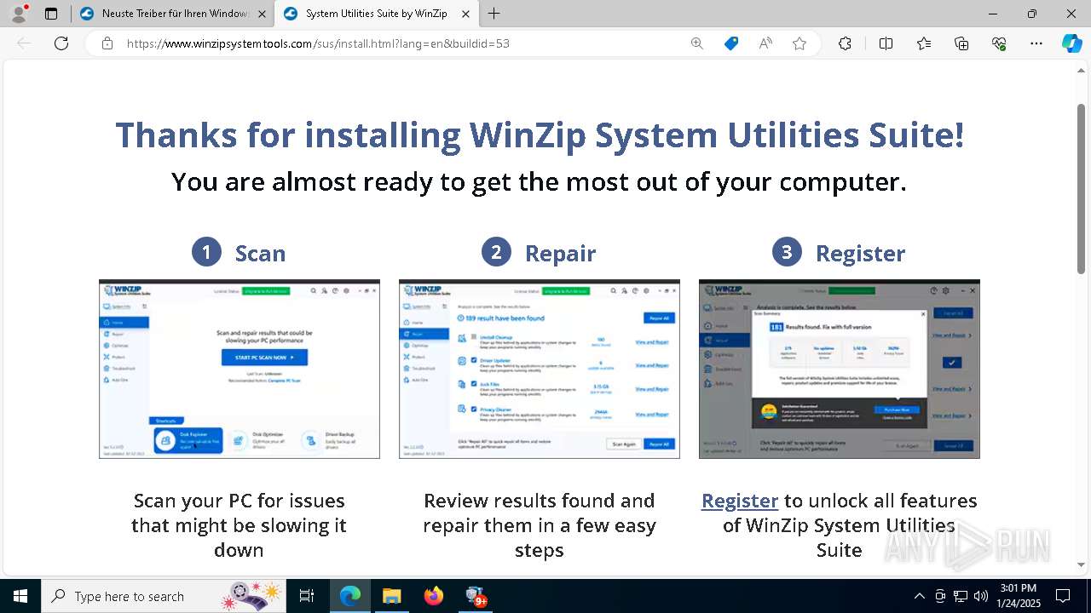This screenshot has height=613, width=1091.
Task: Open the volume control tray icon
Action: tap(981, 596)
